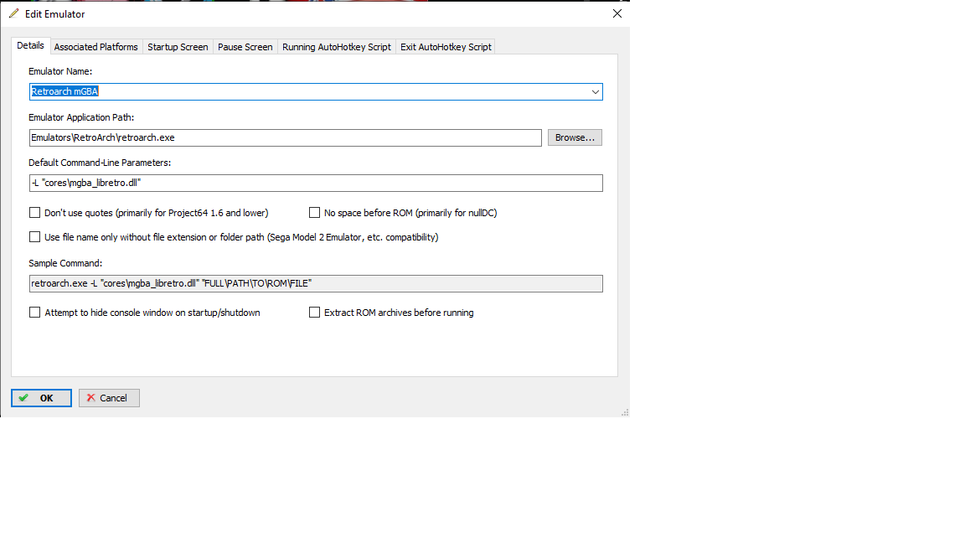Enable Attempt to hide console window checkbox
The height and width of the screenshot is (543, 965).
(x=34, y=313)
